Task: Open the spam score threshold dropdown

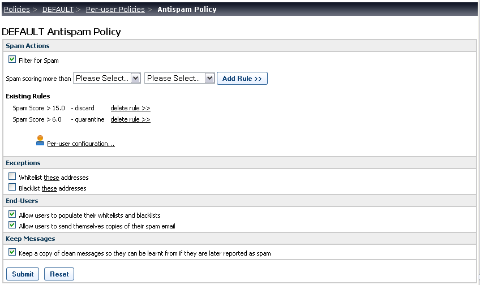Action: pos(107,78)
